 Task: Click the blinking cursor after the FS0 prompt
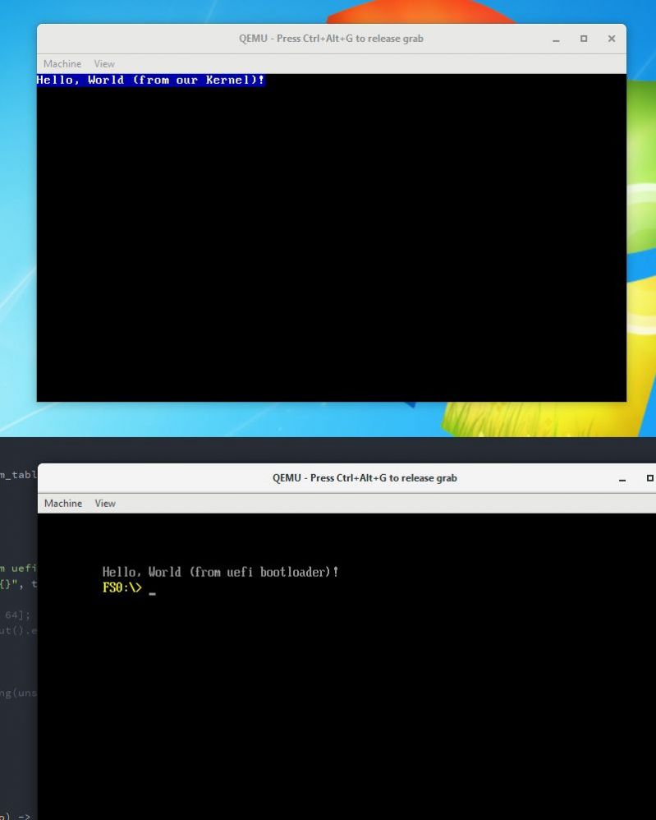click(152, 591)
